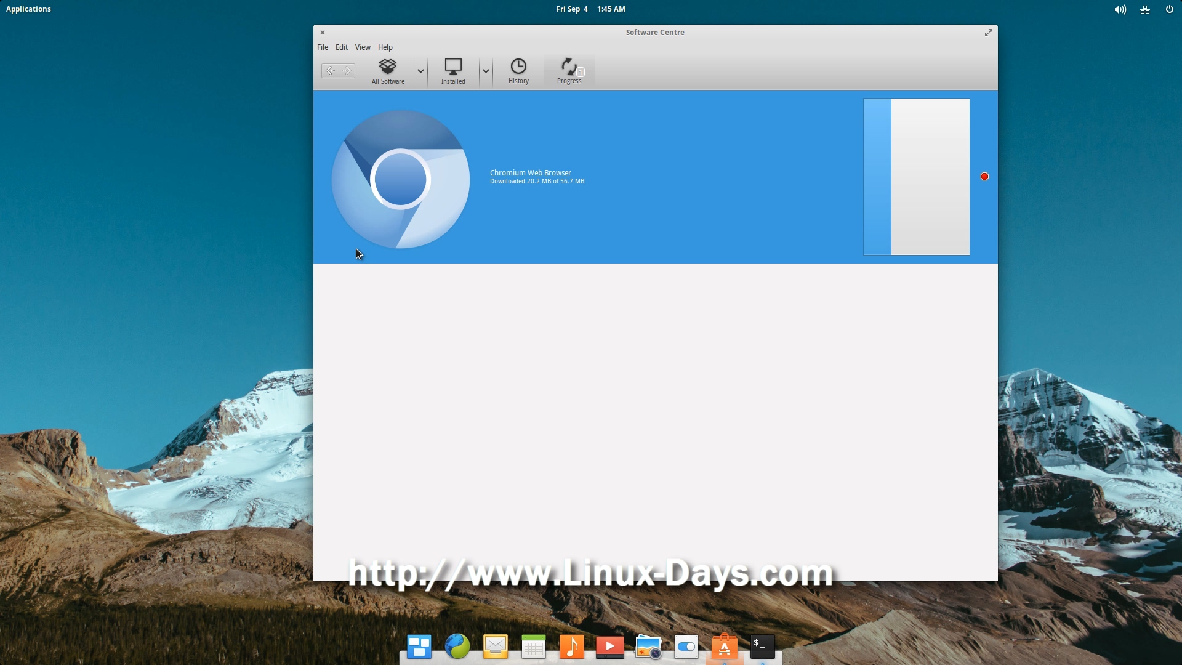Open the Music app from dock
Screen dimensions: 1182x665
pos(572,647)
